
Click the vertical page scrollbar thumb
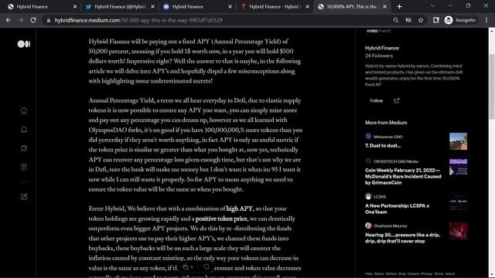click(492, 86)
